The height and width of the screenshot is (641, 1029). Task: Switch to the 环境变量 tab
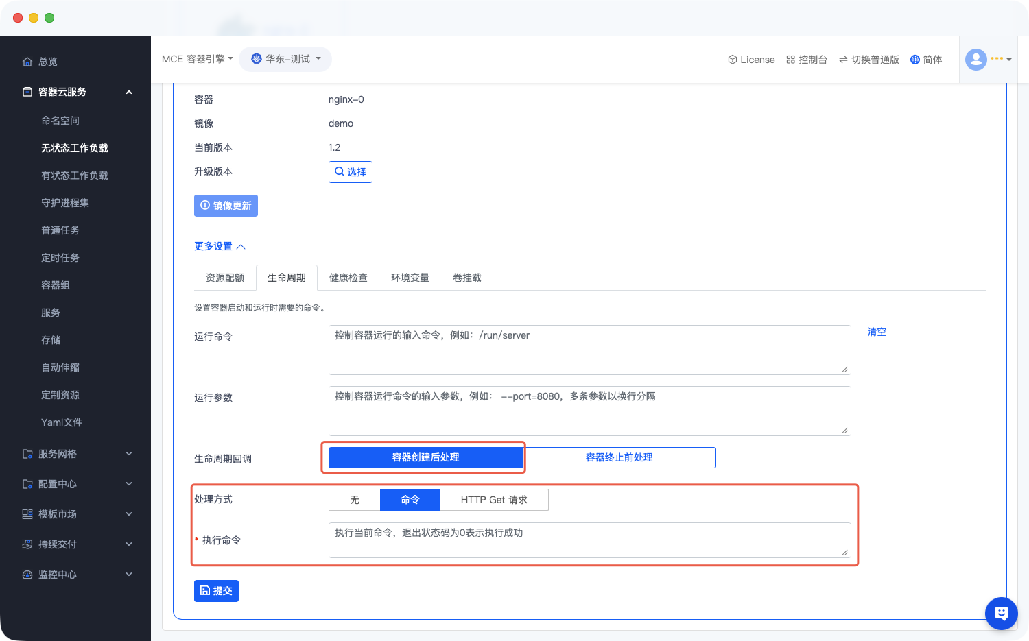(x=410, y=278)
